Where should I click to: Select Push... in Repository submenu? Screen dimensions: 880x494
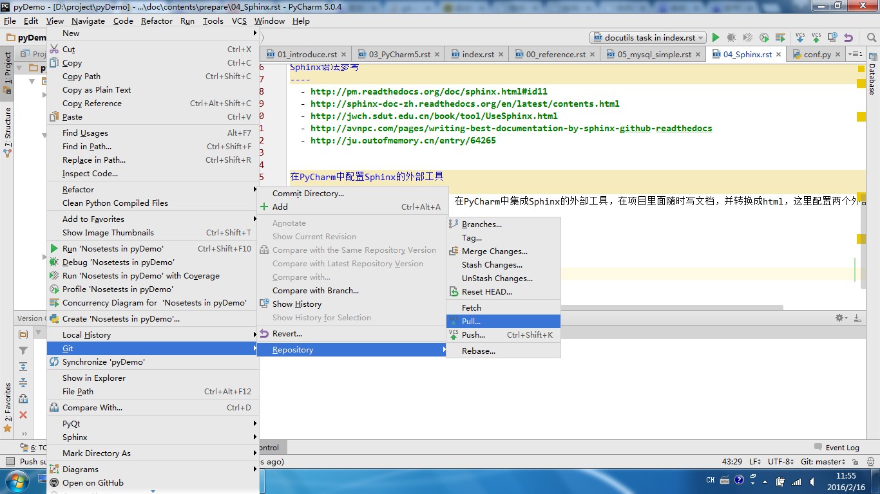(x=503, y=335)
